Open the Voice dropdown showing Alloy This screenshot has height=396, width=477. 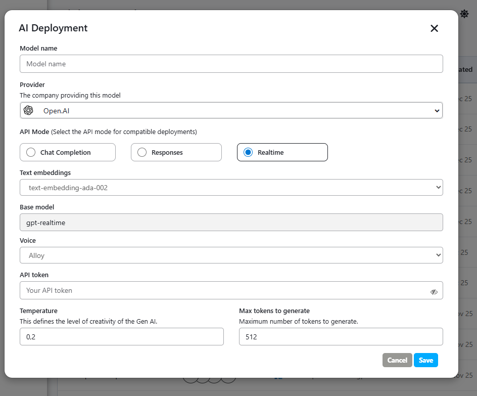point(231,255)
